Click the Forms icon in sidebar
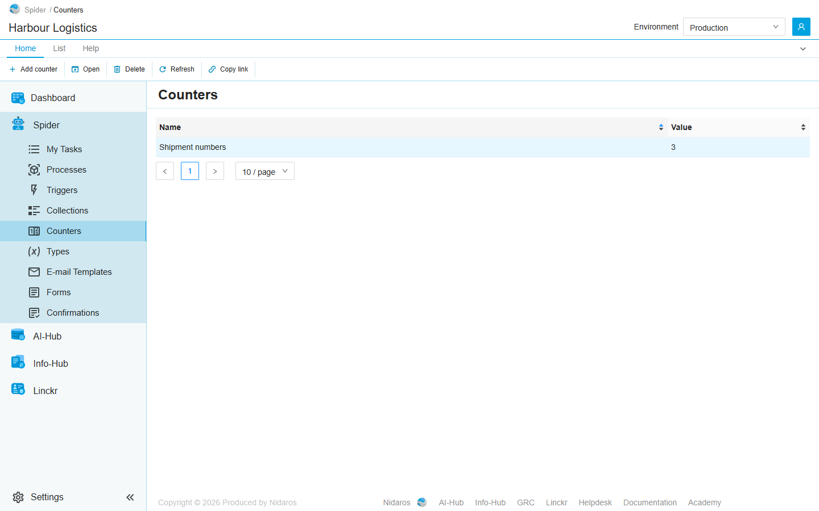Image resolution: width=819 pixels, height=511 pixels. 34,292
